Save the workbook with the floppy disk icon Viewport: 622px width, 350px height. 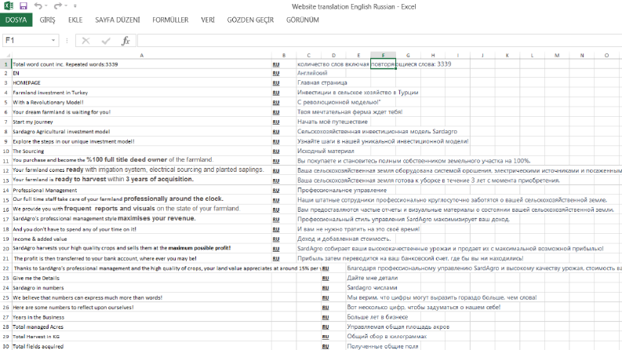pyautogui.click(x=24, y=6)
